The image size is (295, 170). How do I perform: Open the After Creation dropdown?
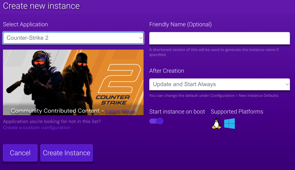(220, 84)
